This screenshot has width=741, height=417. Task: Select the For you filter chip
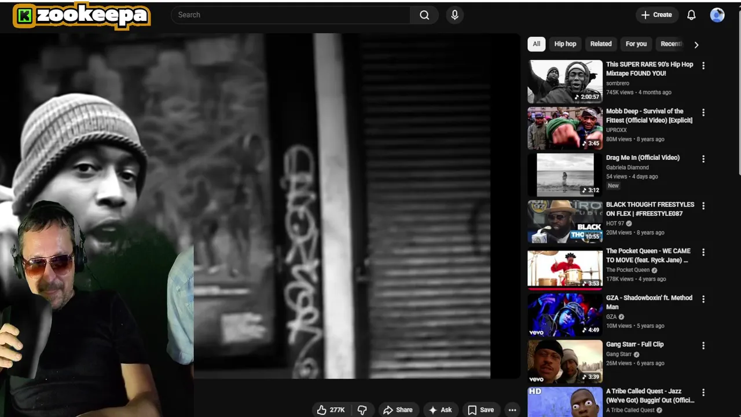[x=636, y=44]
